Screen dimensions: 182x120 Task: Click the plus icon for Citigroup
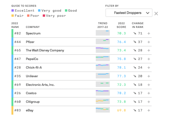(x=149, y=102)
